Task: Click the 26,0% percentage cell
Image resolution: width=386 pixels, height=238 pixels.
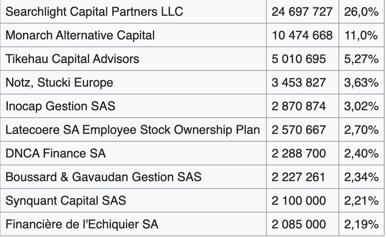Action: coord(362,11)
